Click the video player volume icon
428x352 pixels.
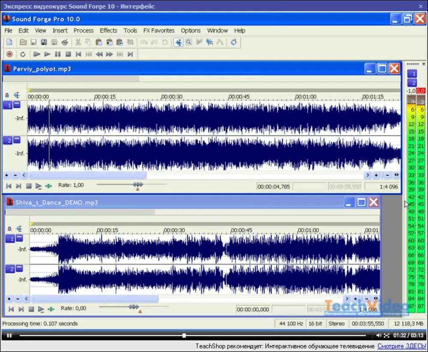tap(379, 335)
